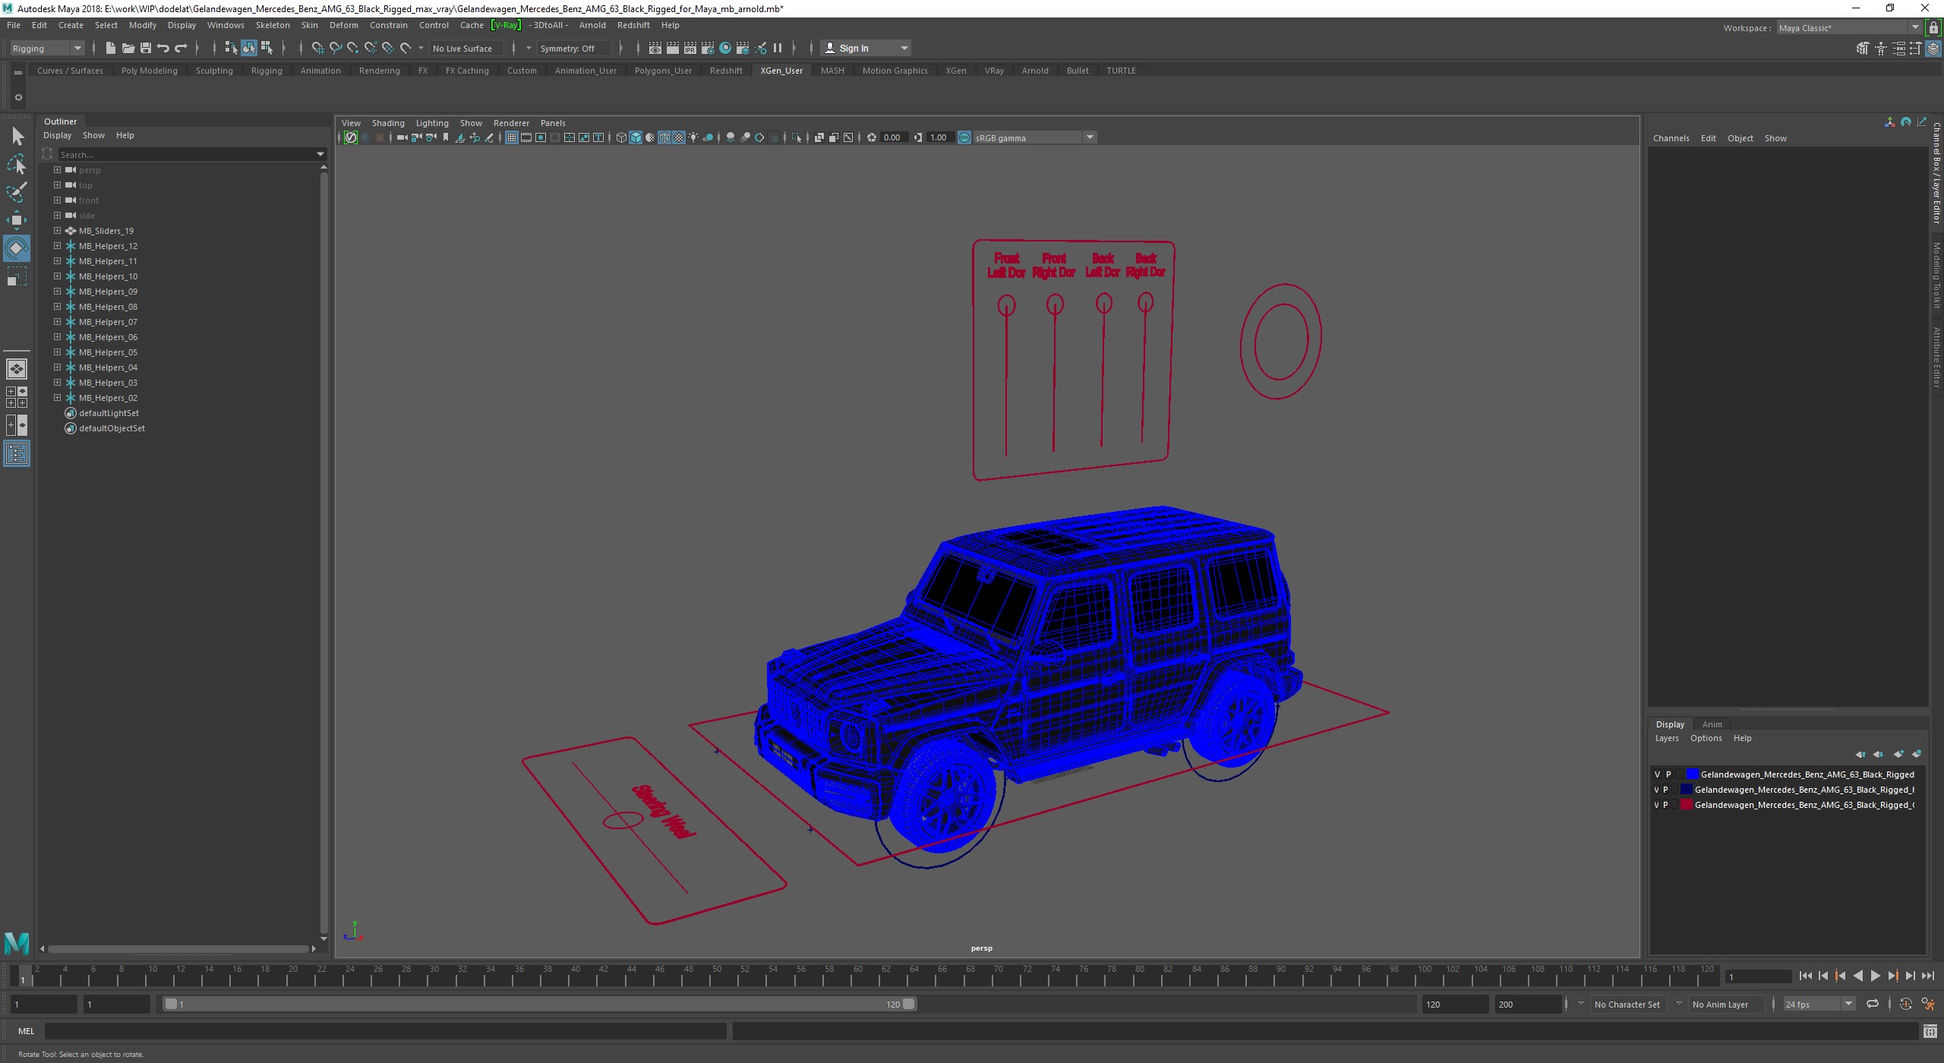Open the Workspace Maya Classic dropdown
Screen dimensions: 1944x1063
(x=1848, y=27)
